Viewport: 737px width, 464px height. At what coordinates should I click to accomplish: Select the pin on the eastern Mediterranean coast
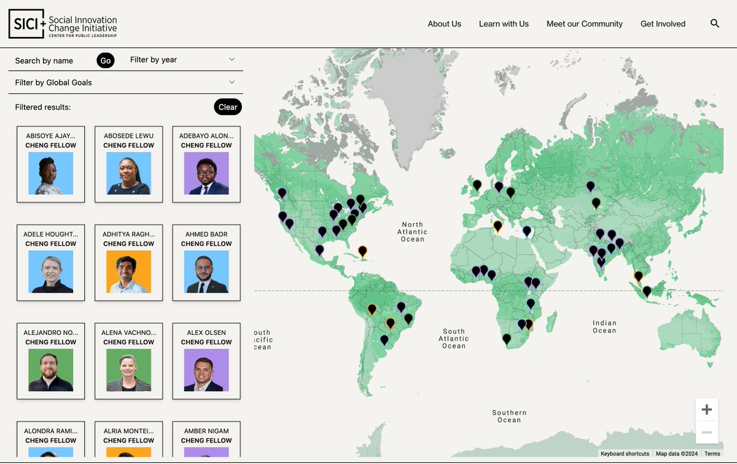[x=526, y=231]
